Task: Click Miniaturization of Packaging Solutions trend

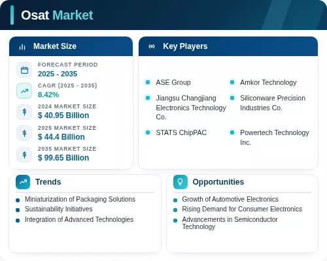Action: click(80, 200)
